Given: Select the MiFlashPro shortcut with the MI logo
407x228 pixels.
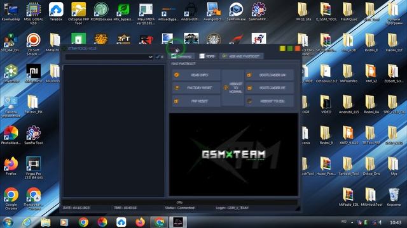Looking at the screenshot, I should tap(33, 73).
